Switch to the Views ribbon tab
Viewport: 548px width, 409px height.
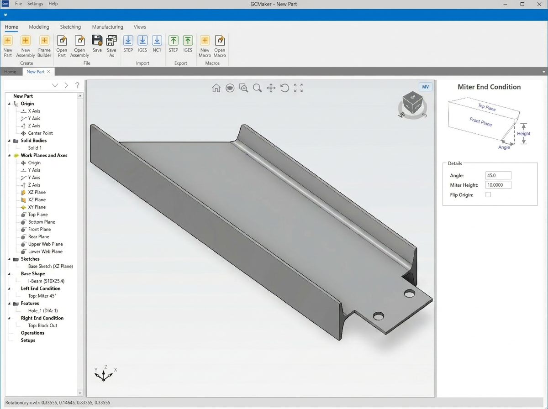click(140, 27)
